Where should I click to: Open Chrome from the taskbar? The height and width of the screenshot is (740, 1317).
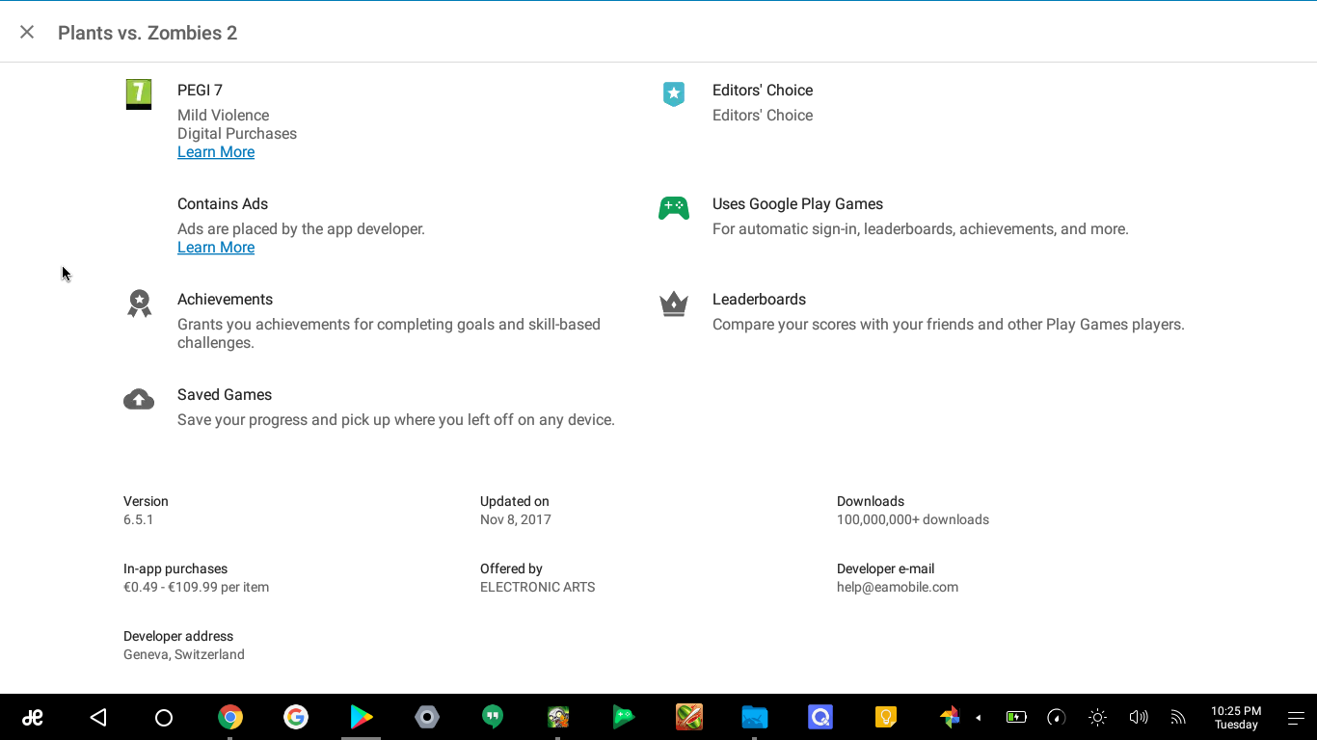click(229, 717)
